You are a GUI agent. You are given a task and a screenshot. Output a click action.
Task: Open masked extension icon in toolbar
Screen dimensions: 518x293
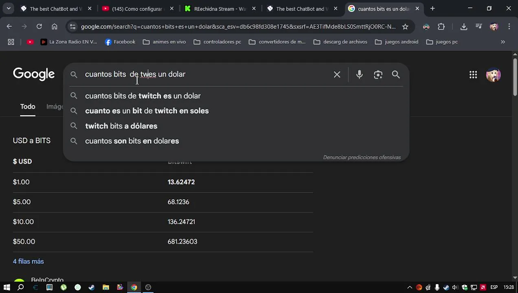click(x=426, y=26)
